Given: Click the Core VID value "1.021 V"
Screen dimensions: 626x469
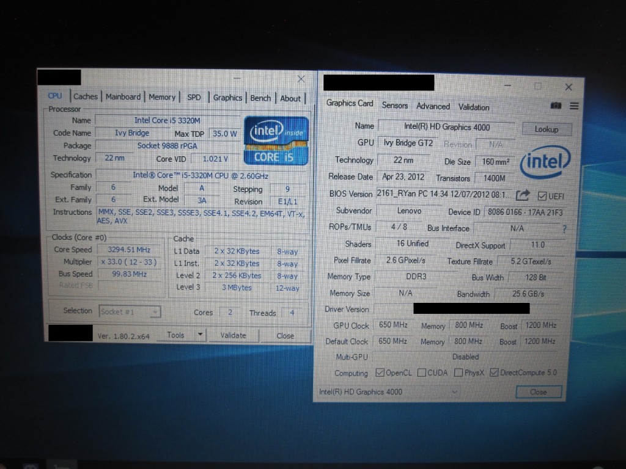Looking at the screenshot, I should click(x=215, y=159).
